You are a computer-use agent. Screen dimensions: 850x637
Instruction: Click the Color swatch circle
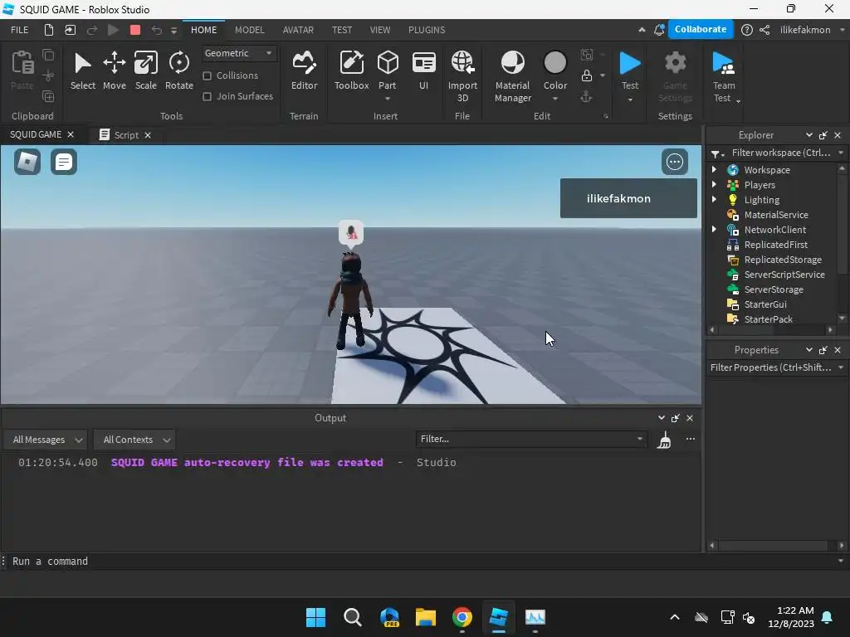click(555, 63)
